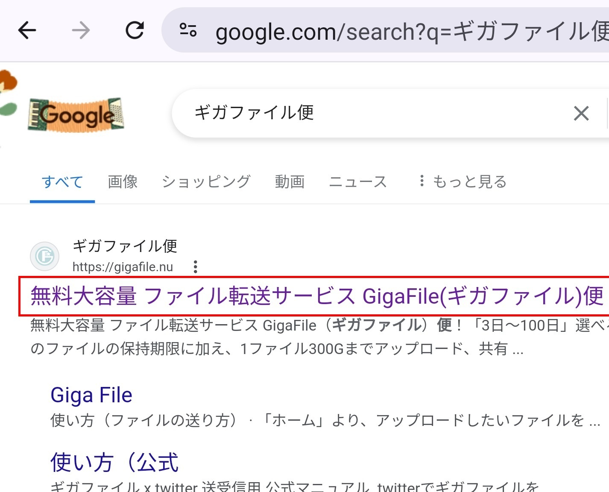The width and height of the screenshot is (609, 492).
Task: Click the Google doodle logo
Action: 76,114
